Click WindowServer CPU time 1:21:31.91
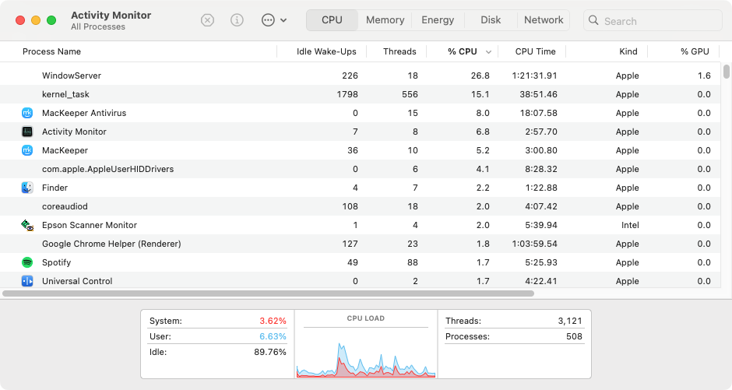The height and width of the screenshot is (390, 732). click(534, 76)
